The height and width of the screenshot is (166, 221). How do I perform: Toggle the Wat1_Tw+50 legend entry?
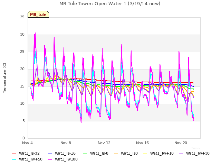(27, 159)
